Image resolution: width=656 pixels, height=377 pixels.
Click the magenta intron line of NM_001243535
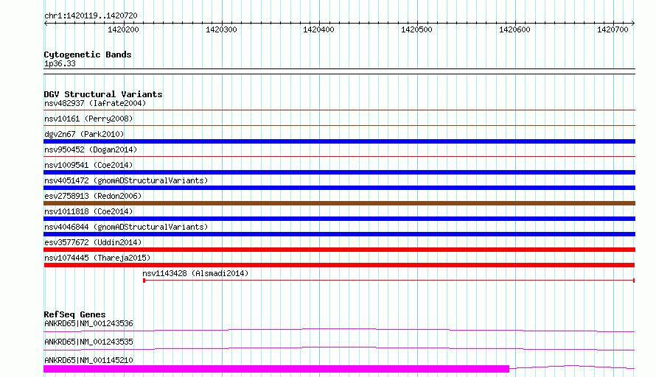pos(339,348)
